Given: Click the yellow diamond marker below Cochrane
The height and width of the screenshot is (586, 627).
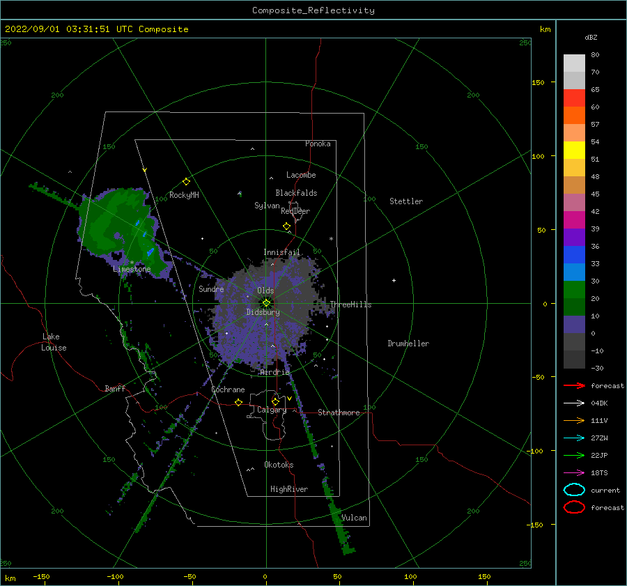Looking at the screenshot, I should coord(238,402).
